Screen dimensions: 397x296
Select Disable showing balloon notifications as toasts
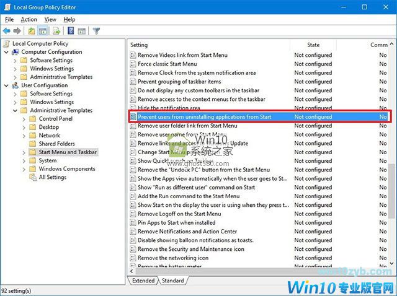pyautogui.click(x=259, y=240)
